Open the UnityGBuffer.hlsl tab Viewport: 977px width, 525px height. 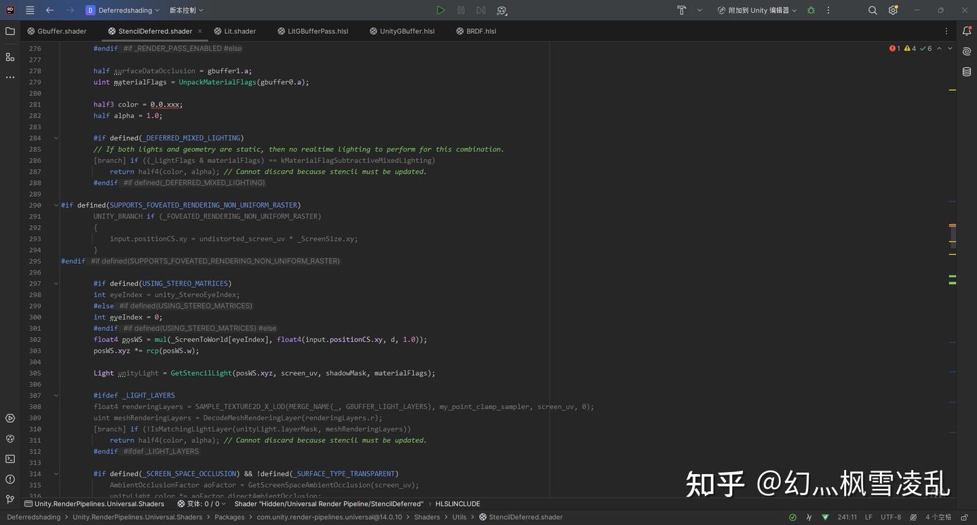[402, 31]
